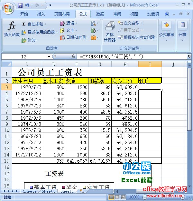The height and width of the screenshot is (201, 193).
Task: Open the 页面布局 tab
Action: tap(62, 14)
